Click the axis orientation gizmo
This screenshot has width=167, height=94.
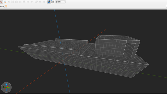click(6, 87)
